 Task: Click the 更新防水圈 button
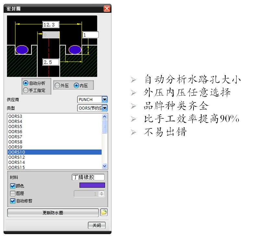click(53, 213)
